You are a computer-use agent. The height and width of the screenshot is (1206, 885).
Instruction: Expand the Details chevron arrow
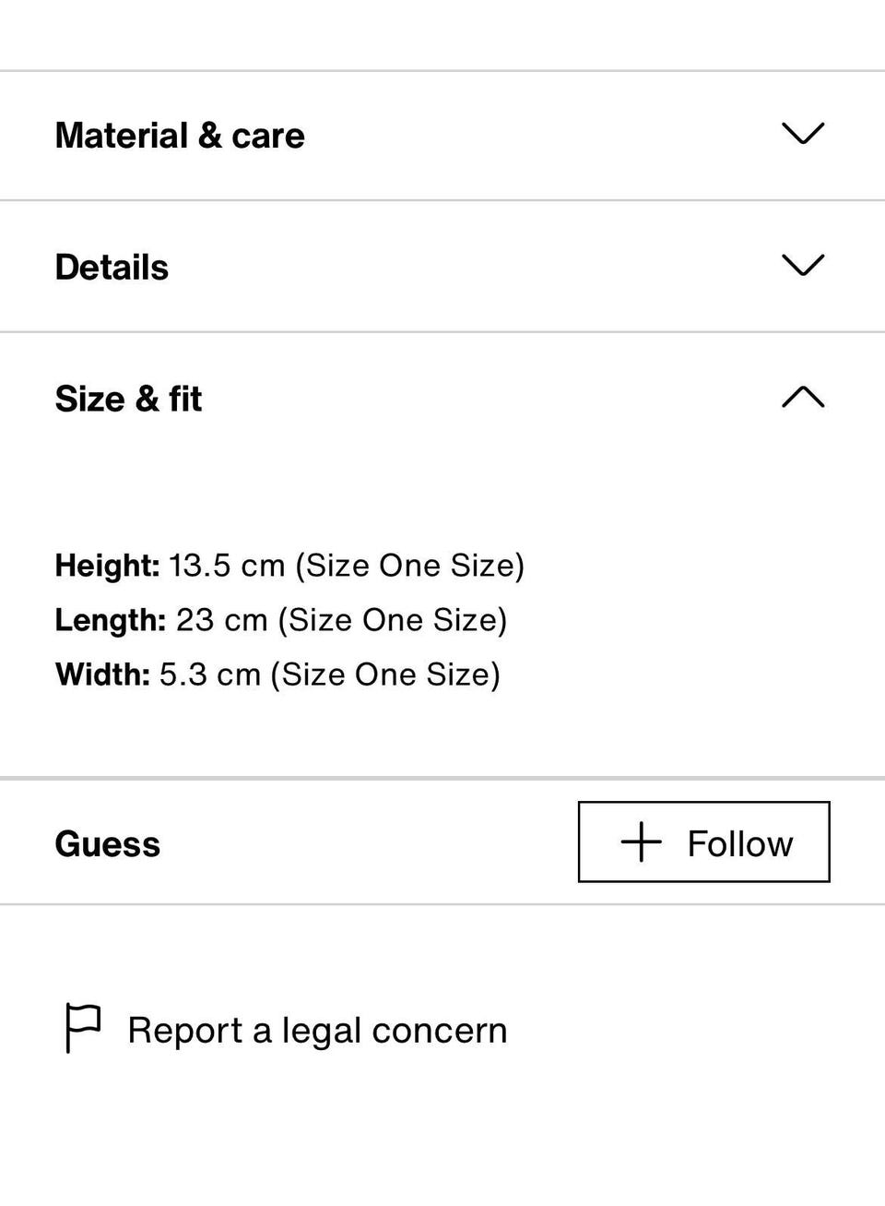[802, 266]
